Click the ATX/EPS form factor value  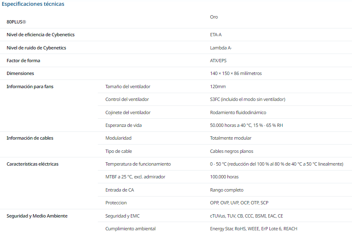218,61
